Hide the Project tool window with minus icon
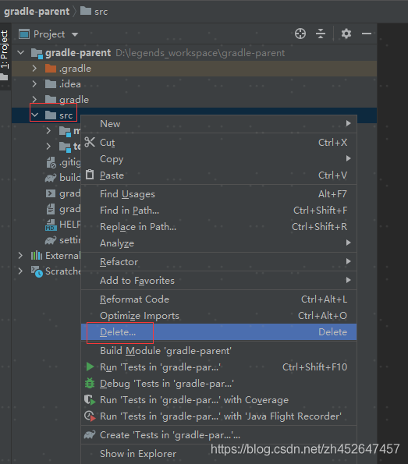Screen dimensions: 408x464 367,34
